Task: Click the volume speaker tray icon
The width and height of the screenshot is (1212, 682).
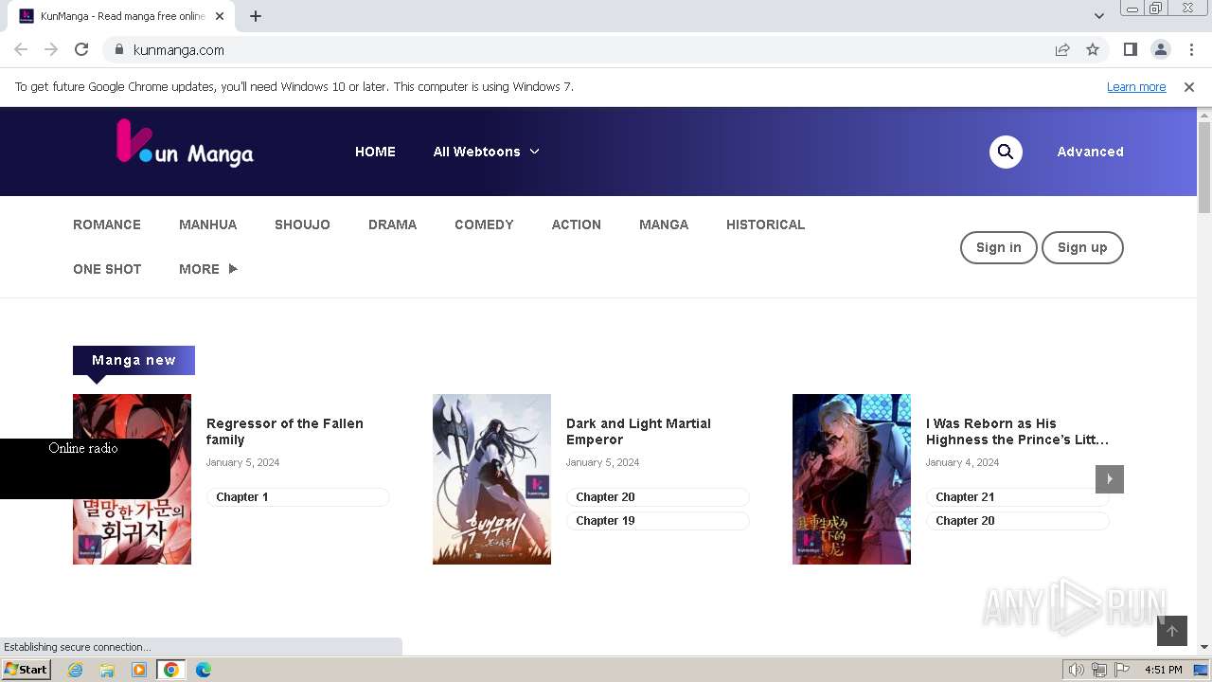Action: tap(1076, 670)
